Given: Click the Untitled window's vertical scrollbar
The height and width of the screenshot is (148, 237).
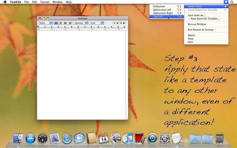Looking at the screenshot, I should click(x=127, y=74).
